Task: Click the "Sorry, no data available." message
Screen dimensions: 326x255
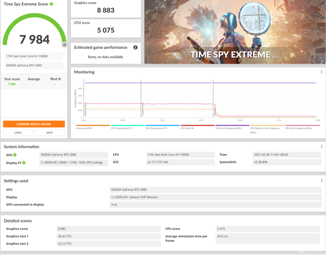Action: (x=106, y=57)
